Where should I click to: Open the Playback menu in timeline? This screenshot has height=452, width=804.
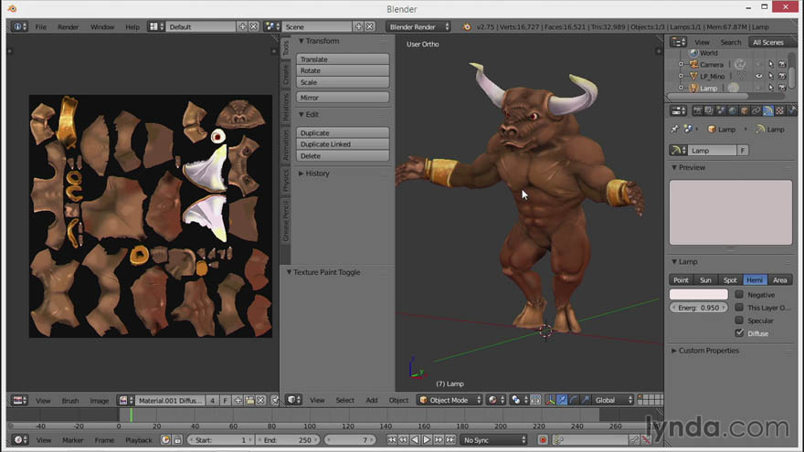(x=139, y=440)
